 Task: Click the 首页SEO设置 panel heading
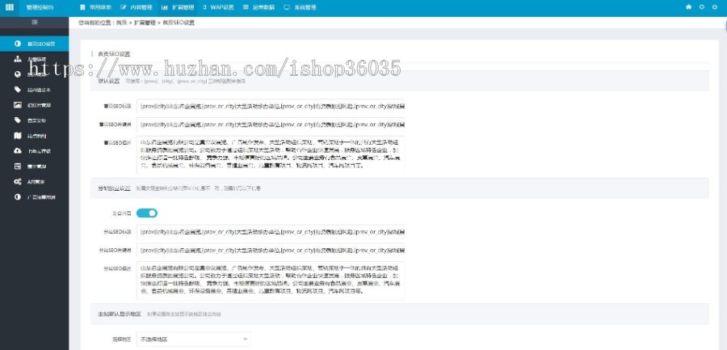point(114,54)
